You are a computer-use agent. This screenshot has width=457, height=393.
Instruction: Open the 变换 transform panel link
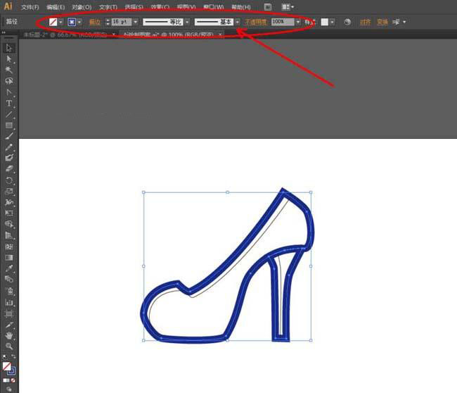pos(382,22)
